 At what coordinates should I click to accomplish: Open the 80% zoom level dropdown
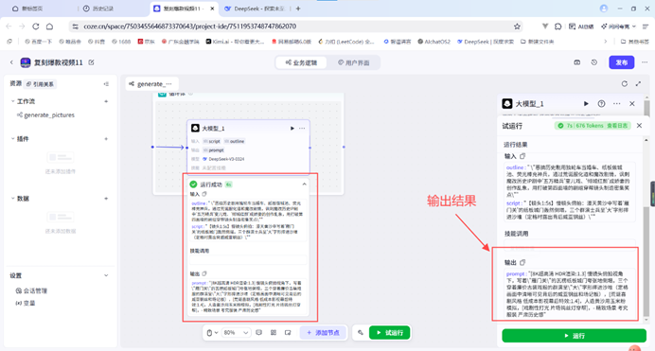point(236,333)
